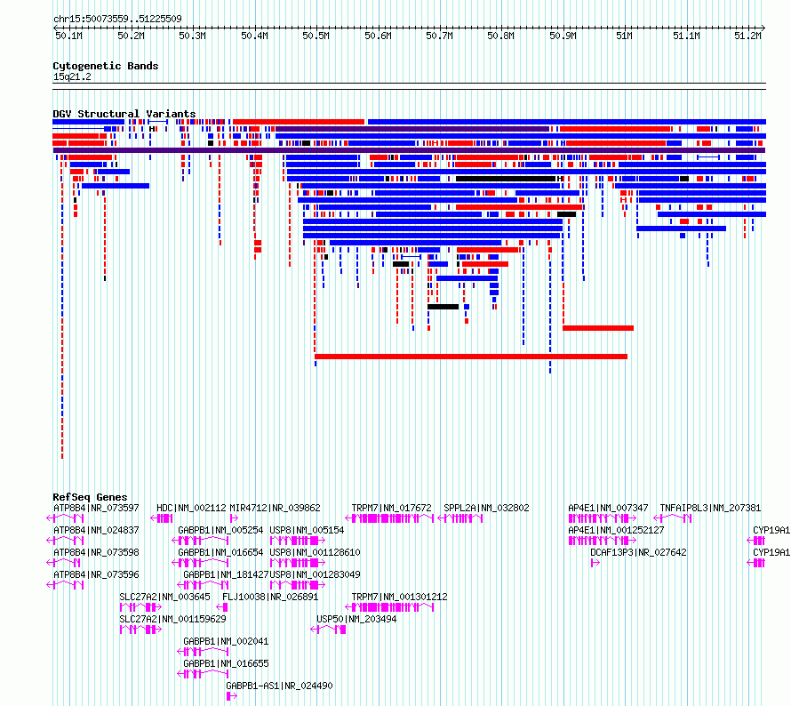Open the DCAF13P3|NR_027642 gene label
Screen dimensions: 791x706
(638, 552)
